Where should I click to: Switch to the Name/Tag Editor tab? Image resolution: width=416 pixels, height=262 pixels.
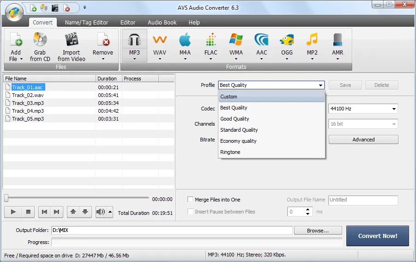click(86, 22)
